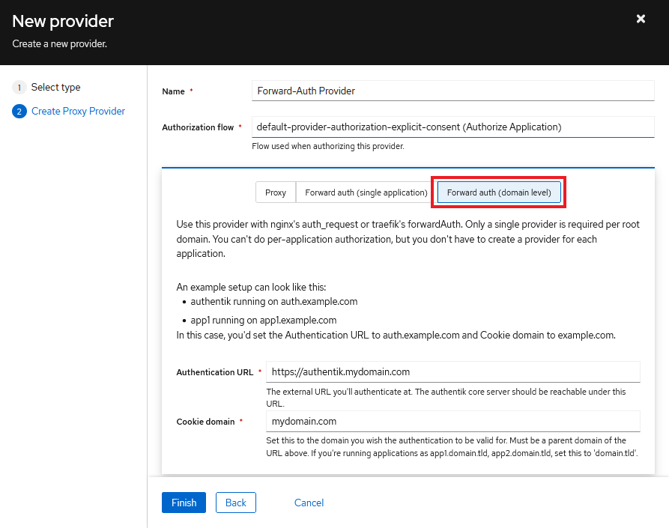
Task: Select Forward auth (domain level) tab
Action: coord(499,192)
